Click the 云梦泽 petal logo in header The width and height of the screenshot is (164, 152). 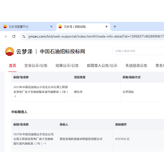tap(10, 52)
